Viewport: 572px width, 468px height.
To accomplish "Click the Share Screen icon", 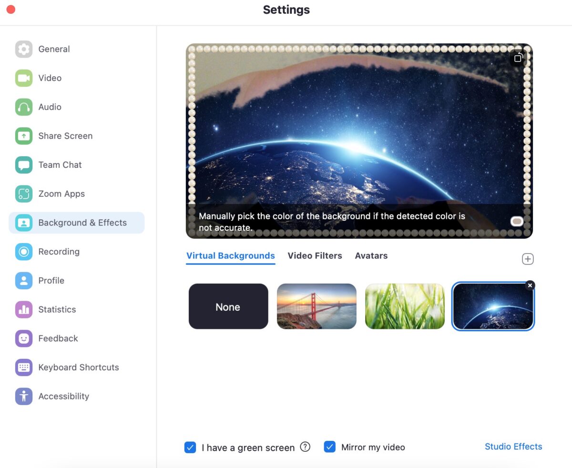I will [x=24, y=136].
